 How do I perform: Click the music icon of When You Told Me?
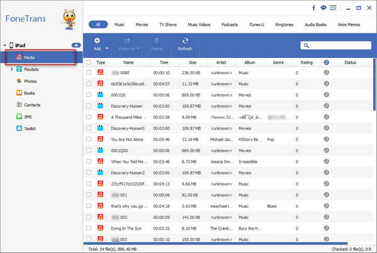tap(100, 161)
